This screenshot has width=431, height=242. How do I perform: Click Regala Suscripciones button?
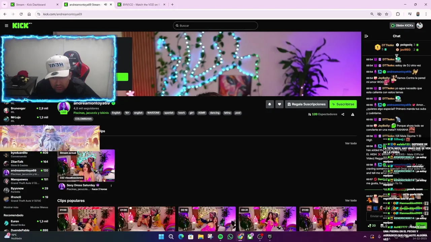click(306, 104)
